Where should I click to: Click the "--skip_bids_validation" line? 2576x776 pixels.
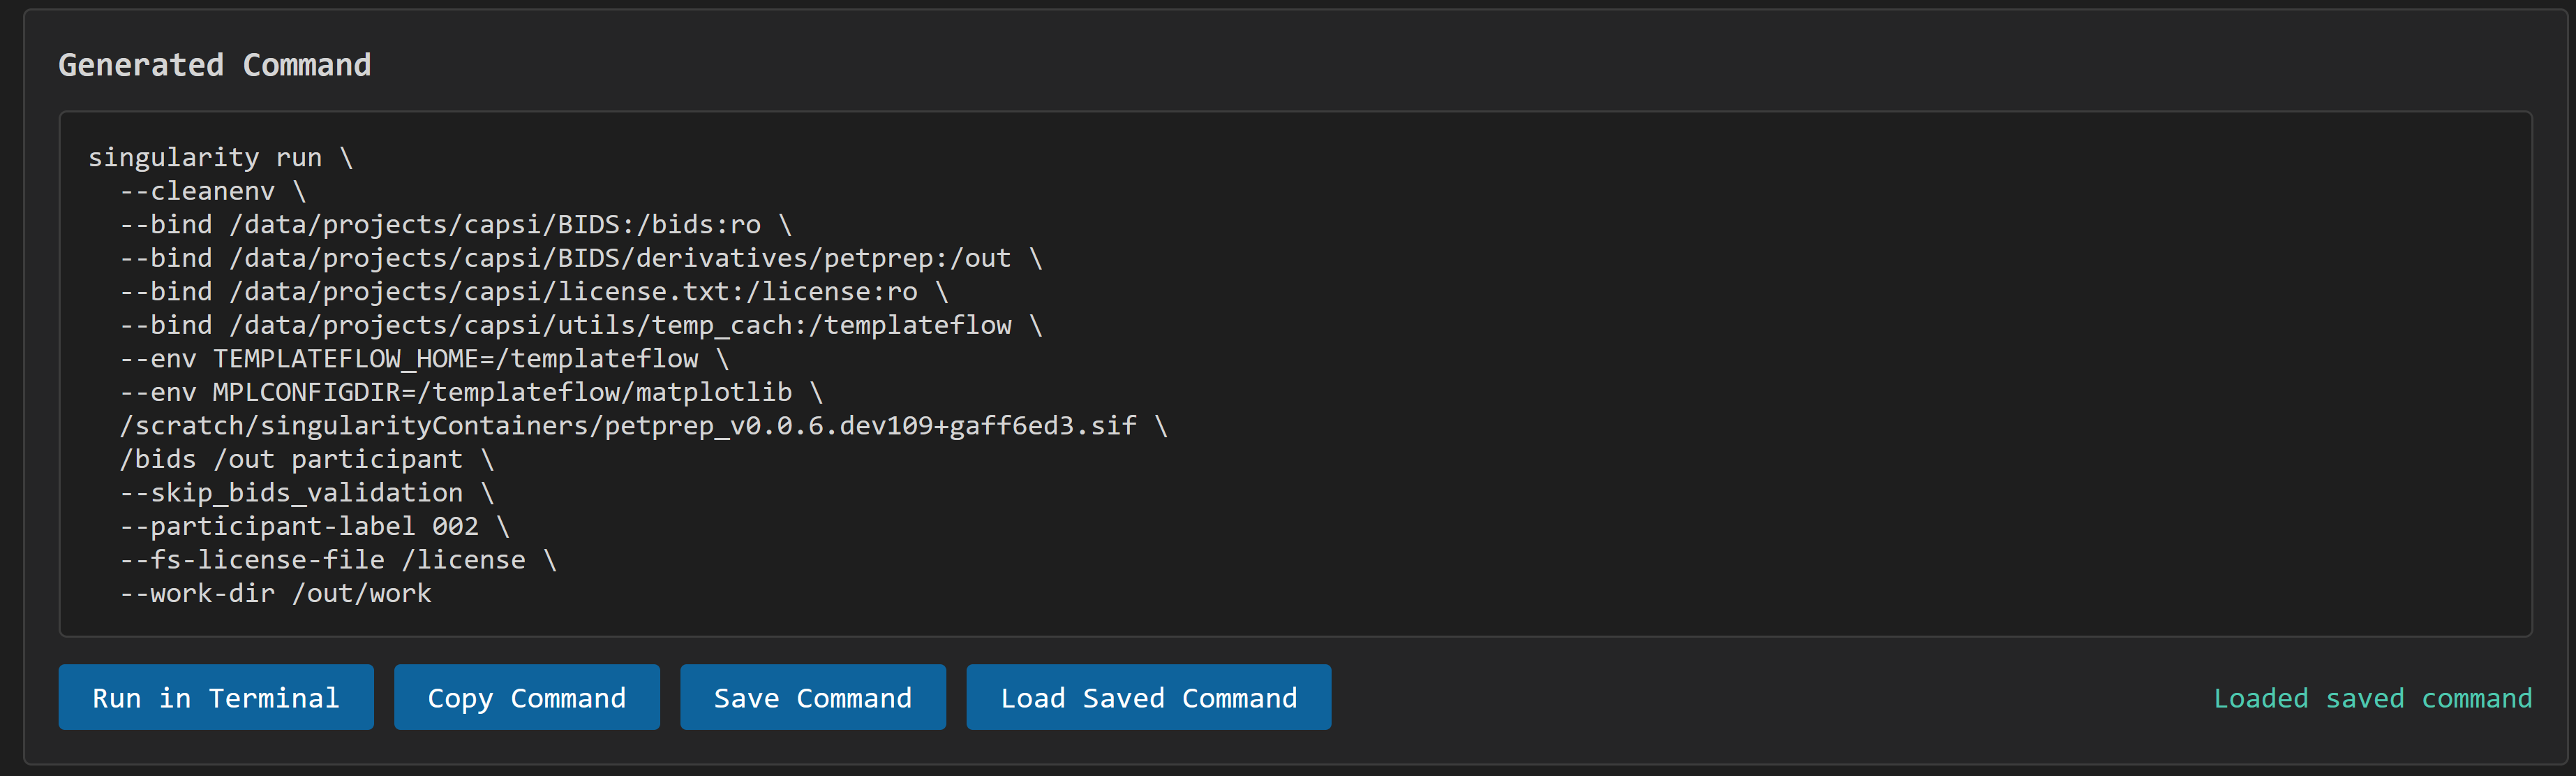click(307, 492)
